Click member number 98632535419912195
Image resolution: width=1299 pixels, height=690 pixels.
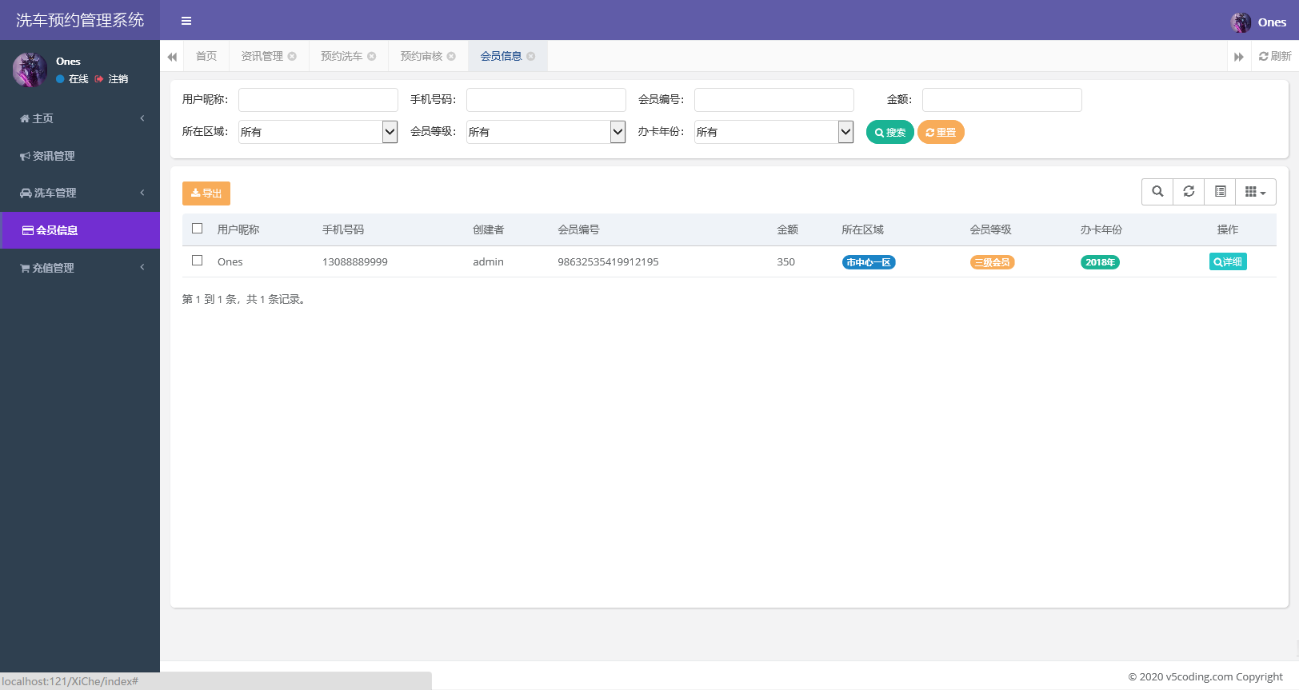pyautogui.click(x=608, y=262)
